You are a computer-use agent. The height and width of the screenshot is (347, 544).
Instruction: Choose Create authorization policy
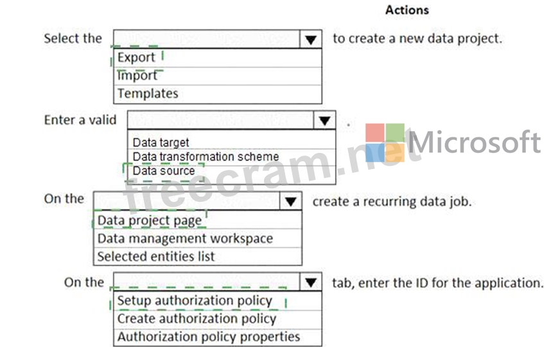pyautogui.click(x=197, y=319)
